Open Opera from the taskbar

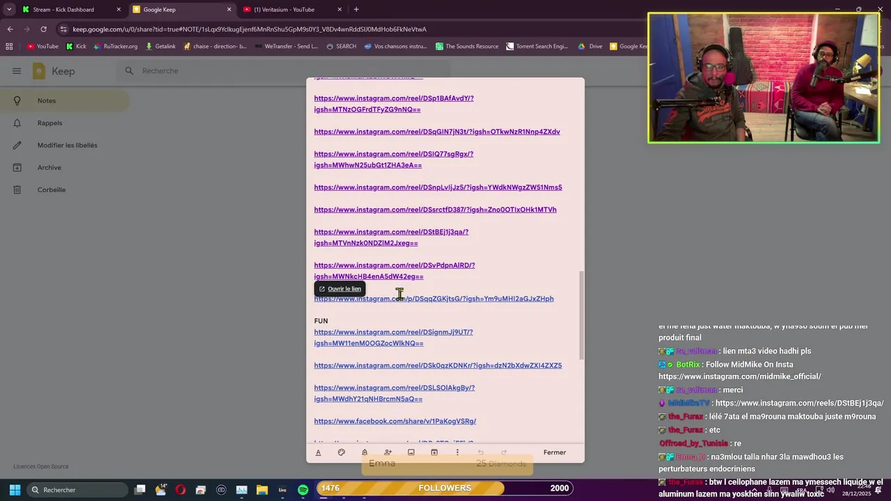(181, 490)
